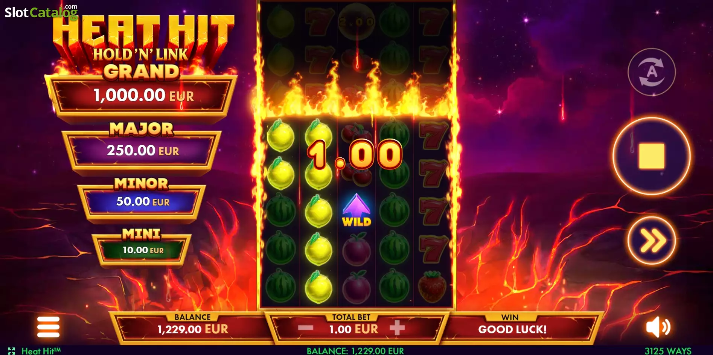Image resolution: width=713 pixels, height=355 pixels.
Task: Stop the spin with square button
Action: click(x=652, y=156)
